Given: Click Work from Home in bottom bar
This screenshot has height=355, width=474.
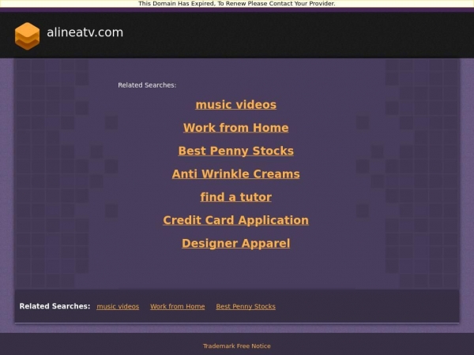Looking at the screenshot, I should click(178, 306).
